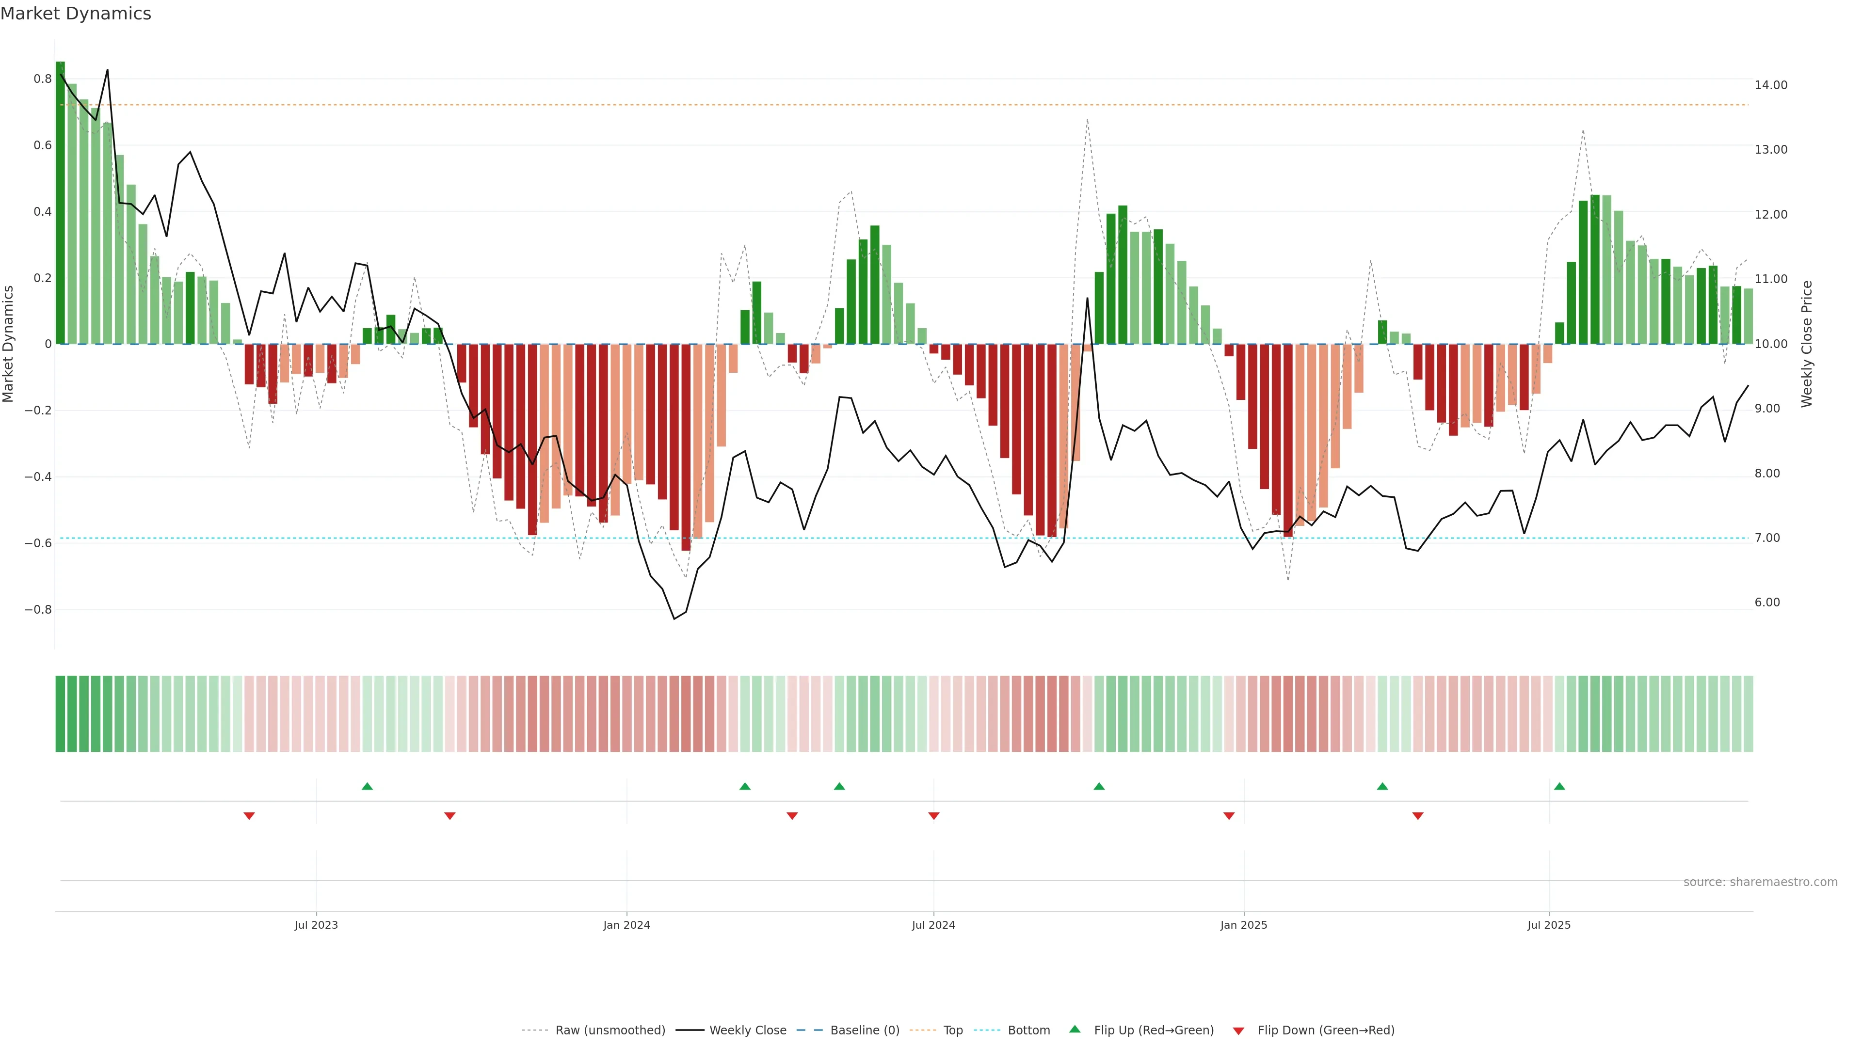The height and width of the screenshot is (1047, 1862).
Task: Click the Flip Down red triangle legend icon
Action: point(1238,1031)
